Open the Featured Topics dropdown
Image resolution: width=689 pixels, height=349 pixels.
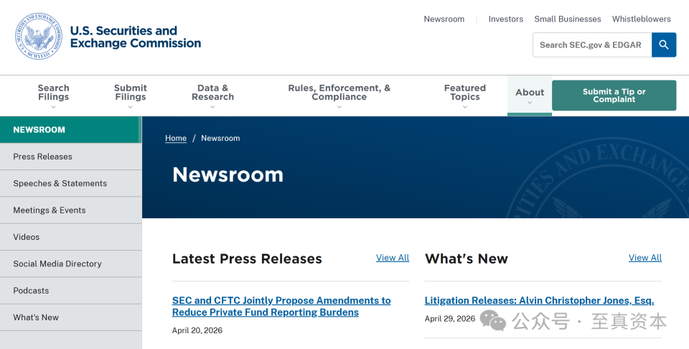[x=465, y=96]
